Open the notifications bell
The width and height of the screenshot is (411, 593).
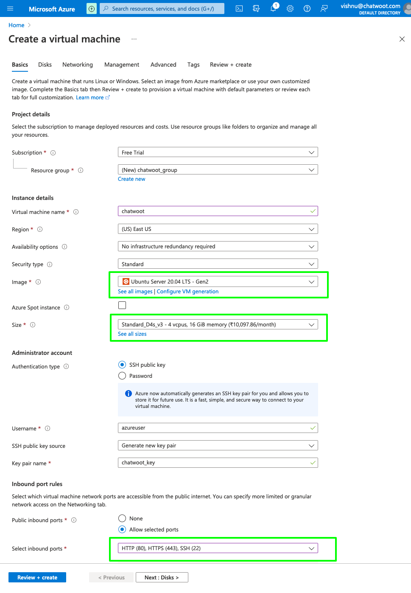[x=273, y=8]
